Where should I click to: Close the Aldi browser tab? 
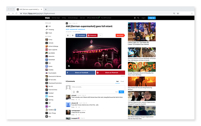coord(41,9)
